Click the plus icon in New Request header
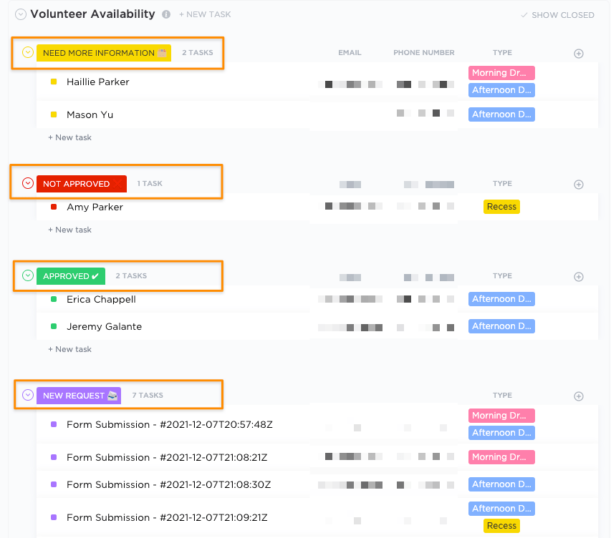The width and height of the screenshot is (611, 538). pyautogui.click(x=579, y=396)
